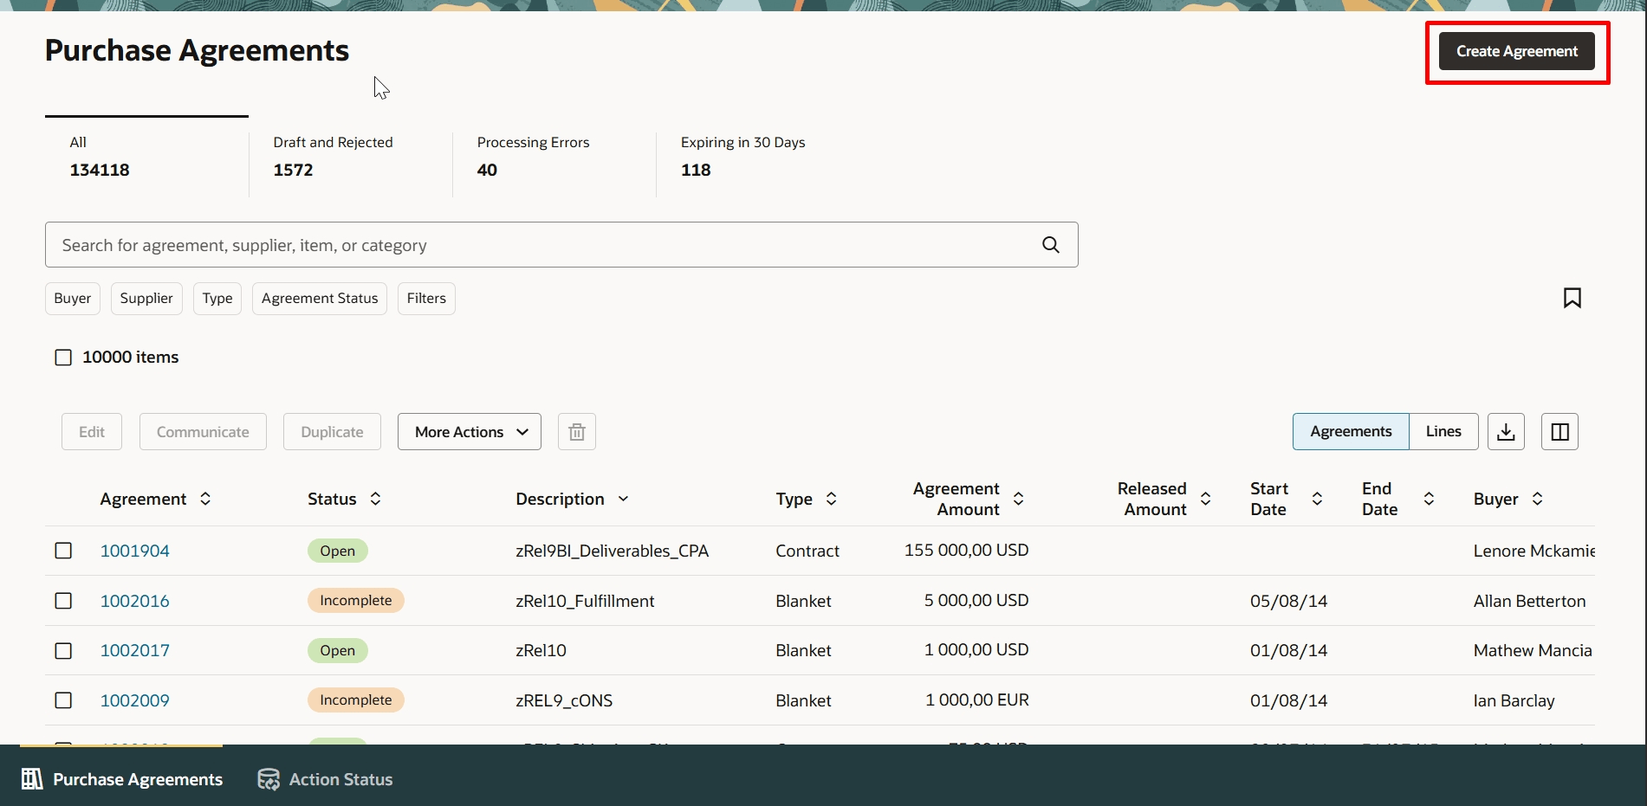Image resolution: width=1647 pixels, height=806 pixels.
Task: Open the Agreement Status filter chip
Action: 320,299
